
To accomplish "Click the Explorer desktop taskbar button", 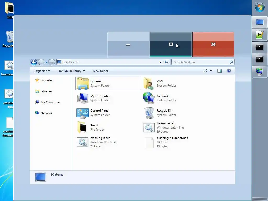I will coord(260,22).
